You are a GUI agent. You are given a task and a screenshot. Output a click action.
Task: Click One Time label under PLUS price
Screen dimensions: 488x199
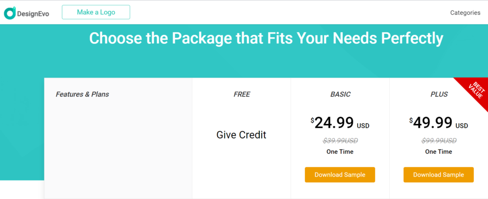coord(438,152)
